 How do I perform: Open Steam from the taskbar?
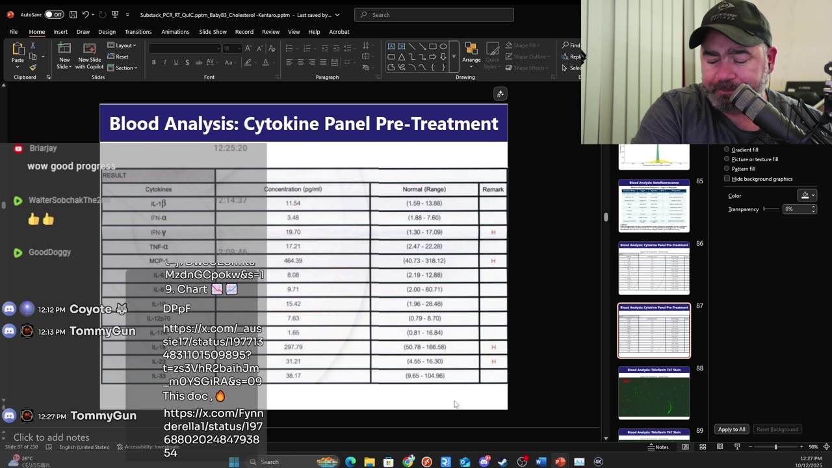pyautogui.click(x=502, y=461)
